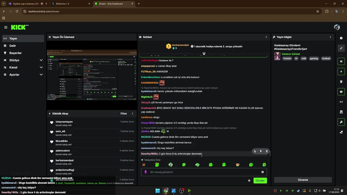Open the emoji picker smiley in the message box
Viewport: 347px width, 195px height.
coord(262,172)
